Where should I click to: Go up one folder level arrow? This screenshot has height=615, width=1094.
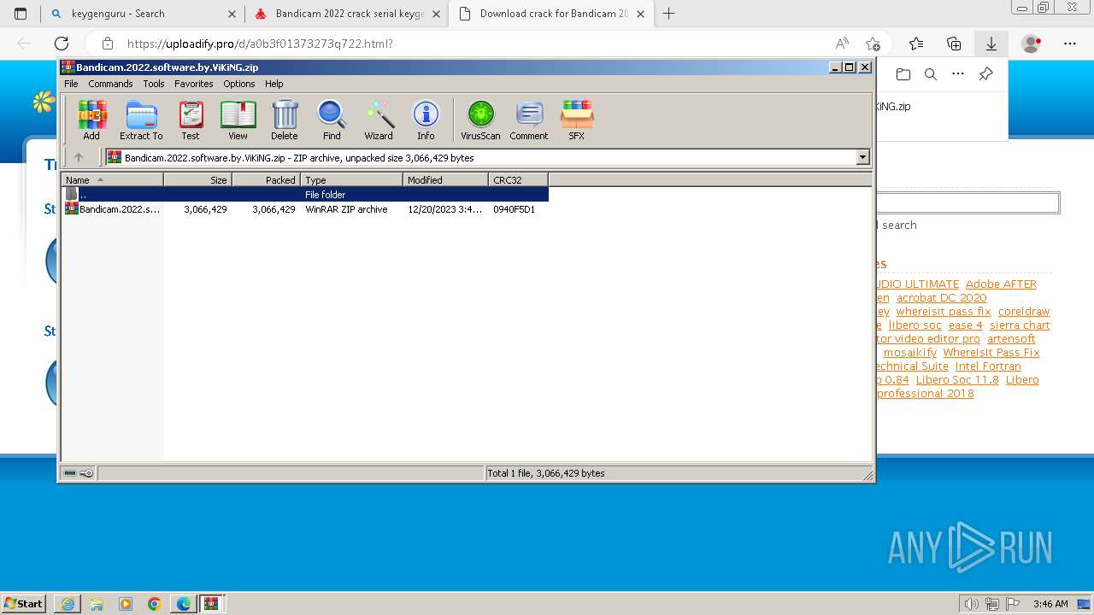click(x=79, y=157)
